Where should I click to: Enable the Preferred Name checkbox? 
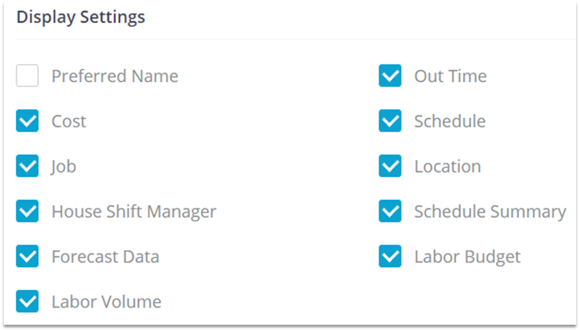(27, 76)
